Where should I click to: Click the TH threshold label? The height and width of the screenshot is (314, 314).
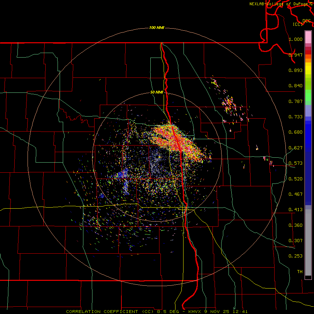click(300, 272)
